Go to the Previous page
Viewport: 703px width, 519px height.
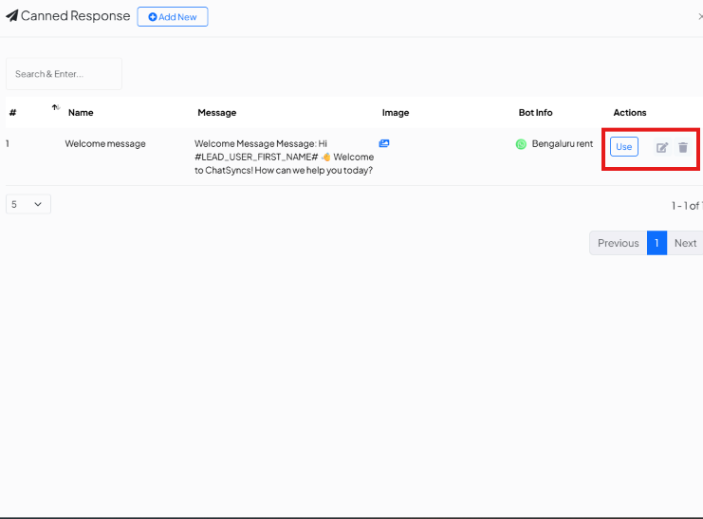[x=618, y=243]
